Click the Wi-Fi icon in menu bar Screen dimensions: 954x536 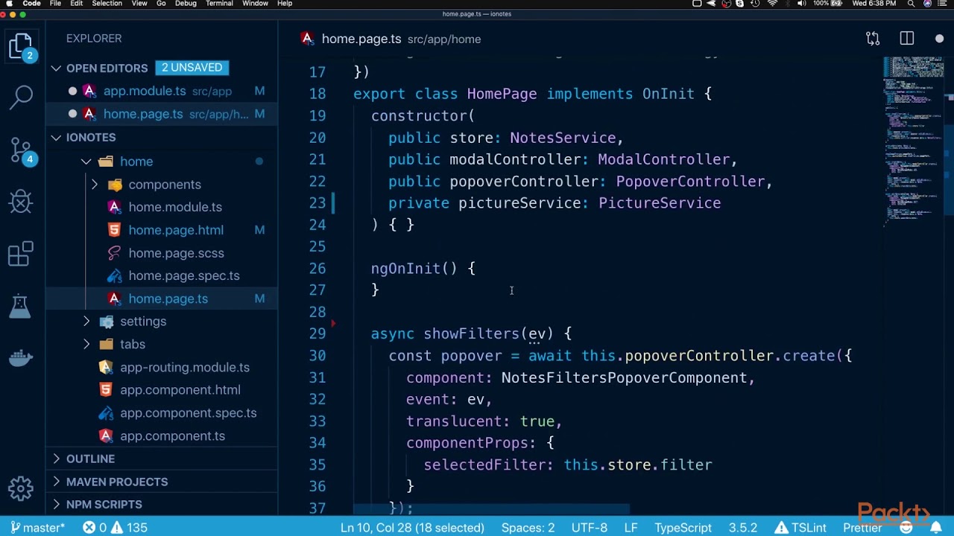pyautogui.click(x=773, y=4)
